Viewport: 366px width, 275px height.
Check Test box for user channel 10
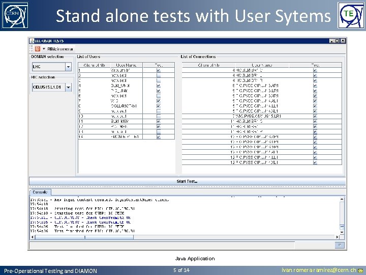point(159,116)
